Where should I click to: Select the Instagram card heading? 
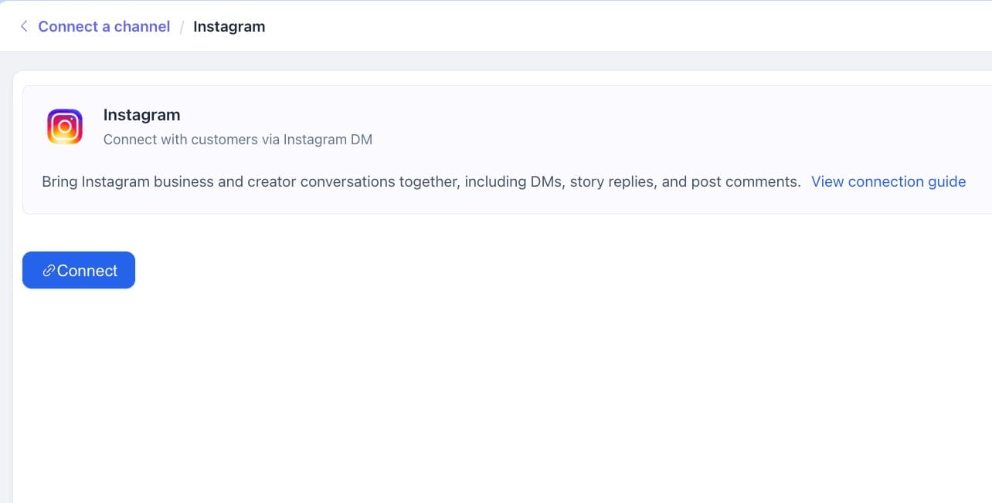coord(141,115)
